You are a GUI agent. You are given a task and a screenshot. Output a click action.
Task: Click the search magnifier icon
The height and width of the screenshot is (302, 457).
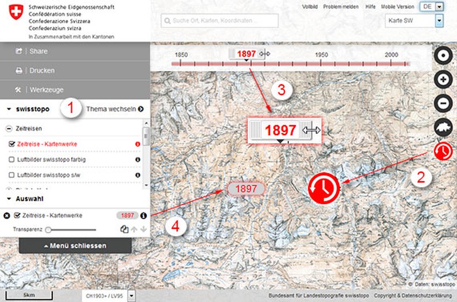point(168,21)
